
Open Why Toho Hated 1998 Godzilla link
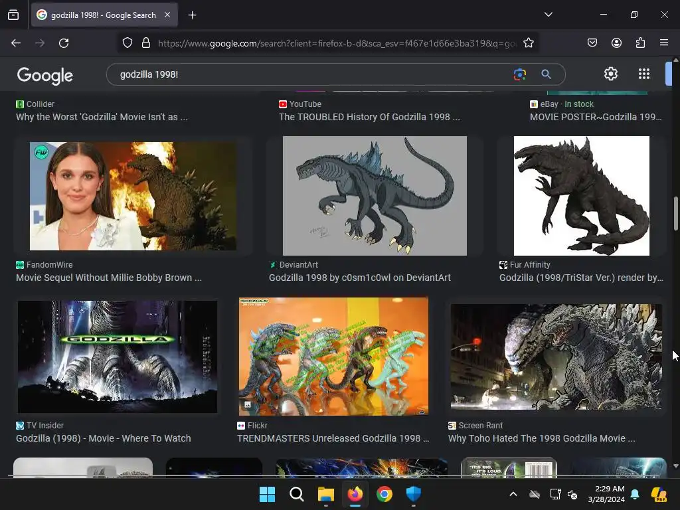click(542, 438)
